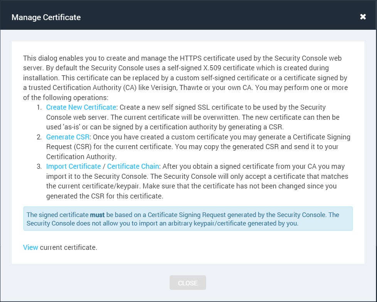Click the Certificate Signing Request description text
The height and width of the screenshot is (302, 377).
pos(198,147)
